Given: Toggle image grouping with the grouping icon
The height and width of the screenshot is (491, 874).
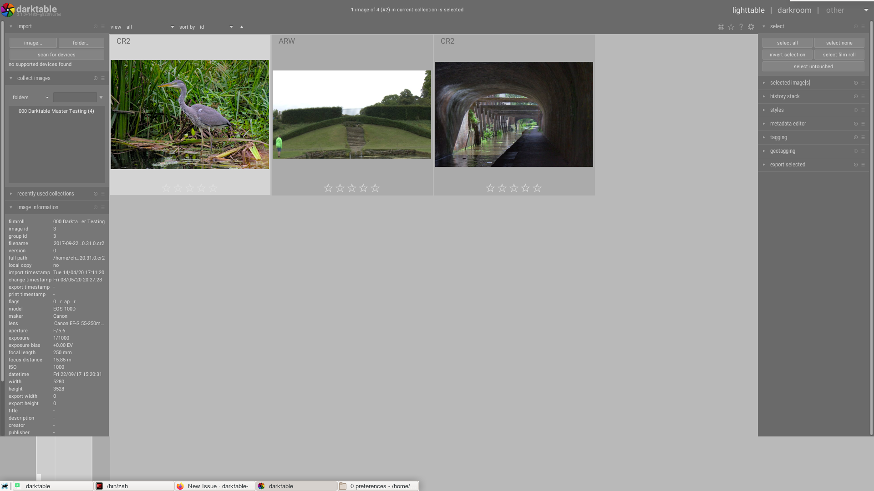Looking at the screenshot, I should click(x=721, y=27).
